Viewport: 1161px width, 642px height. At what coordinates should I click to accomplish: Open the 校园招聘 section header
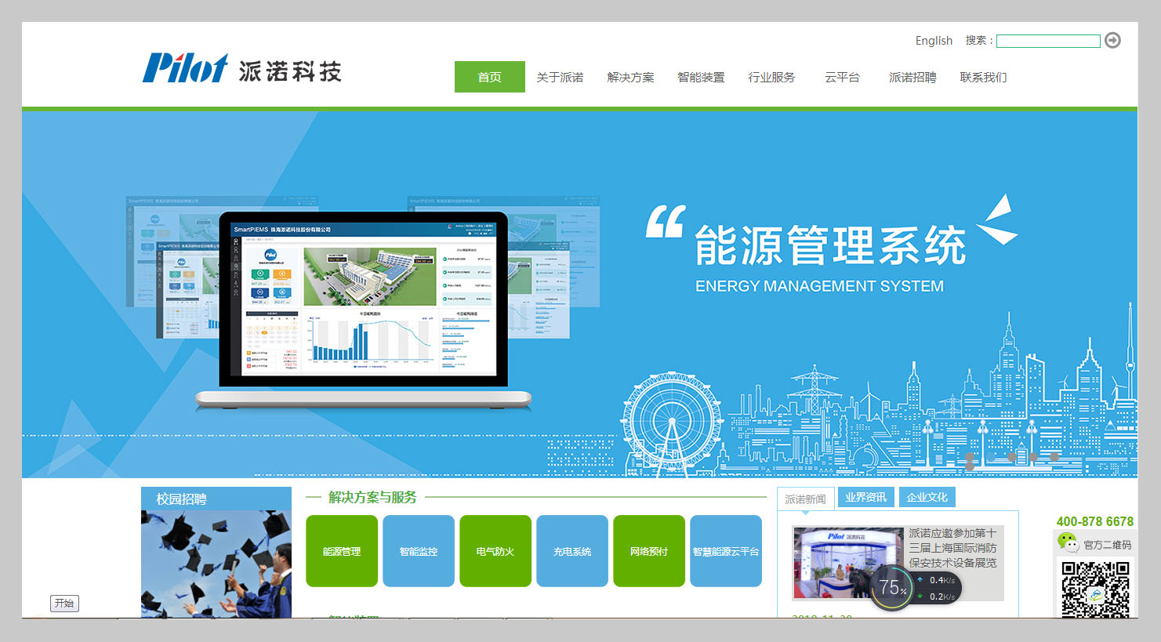point(216,499)
